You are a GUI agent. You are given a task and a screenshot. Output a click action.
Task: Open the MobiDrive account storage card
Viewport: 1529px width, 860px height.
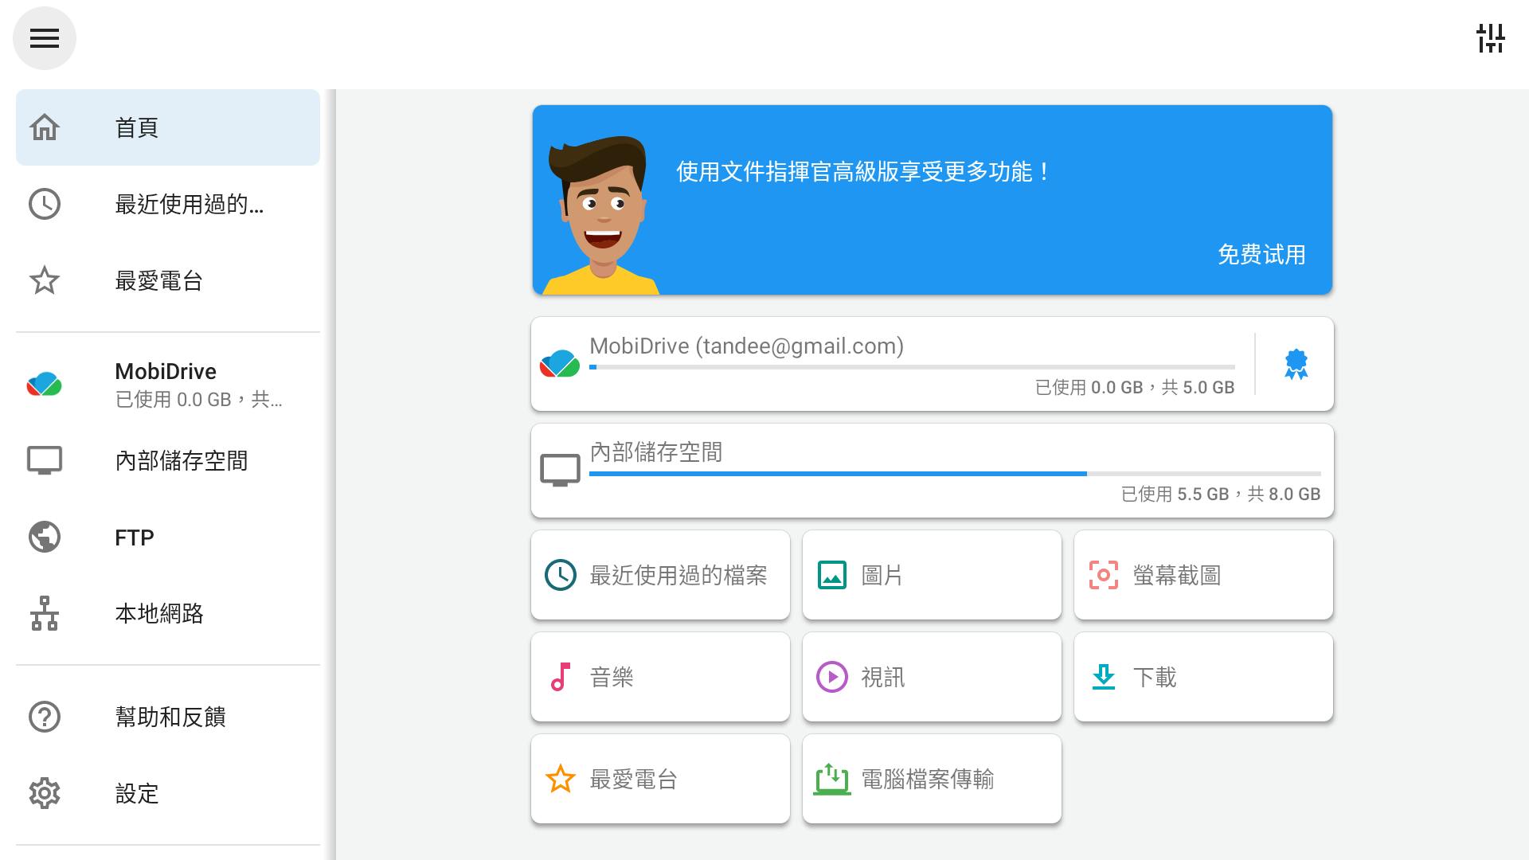892,364
